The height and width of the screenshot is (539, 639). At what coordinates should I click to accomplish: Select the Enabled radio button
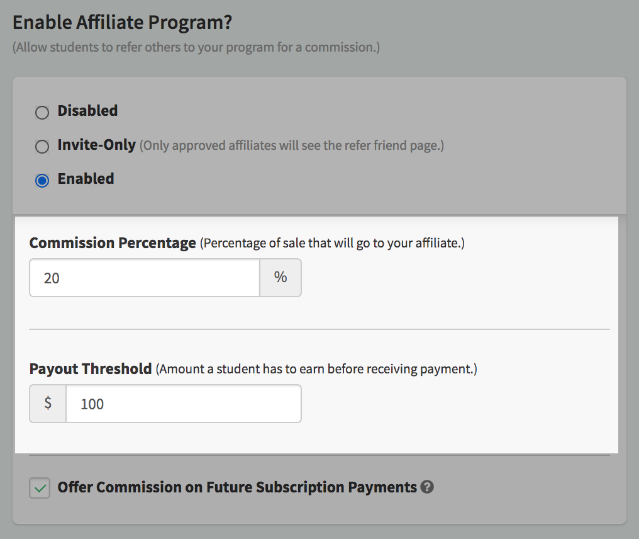tap(42, 180)
